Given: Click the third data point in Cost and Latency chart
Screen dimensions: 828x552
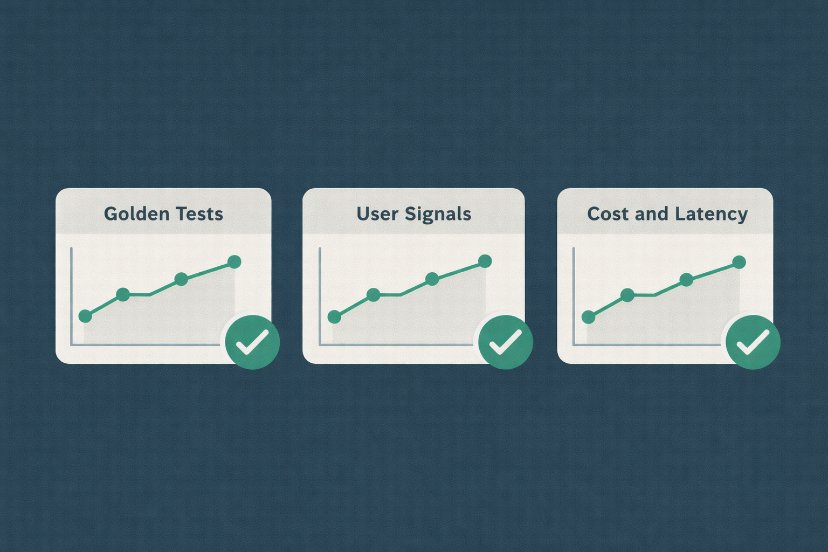Looking at the screenshot, I should (x=686, y=280).
